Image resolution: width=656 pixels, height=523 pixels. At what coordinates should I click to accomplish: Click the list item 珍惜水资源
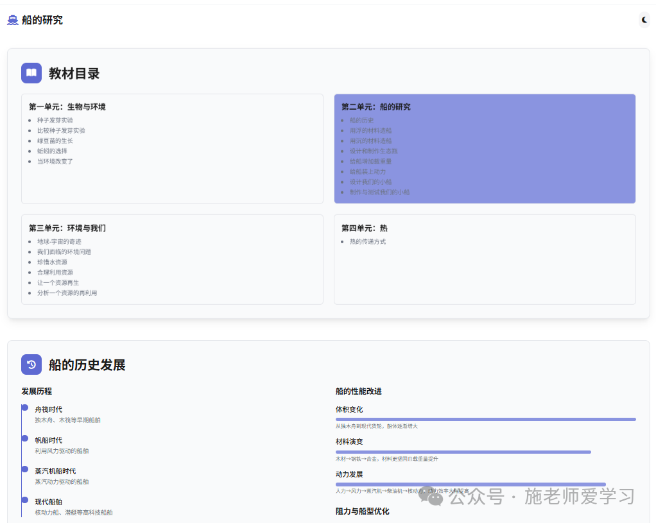click(52, 262)
